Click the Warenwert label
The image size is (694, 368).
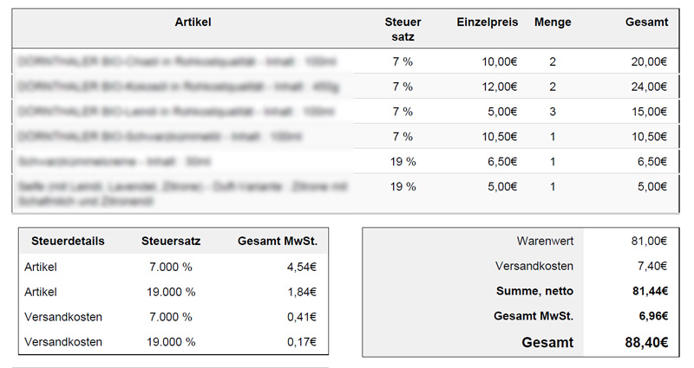point(545,242)
